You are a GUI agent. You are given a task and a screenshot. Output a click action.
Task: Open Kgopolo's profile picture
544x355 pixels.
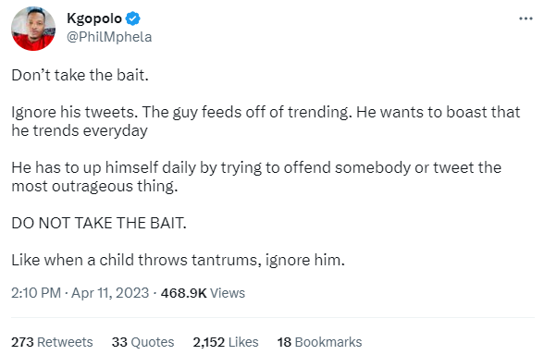pos(33,29)
